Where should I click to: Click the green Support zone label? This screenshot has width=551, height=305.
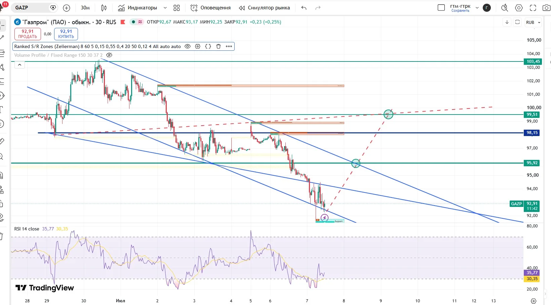(339, 221)
